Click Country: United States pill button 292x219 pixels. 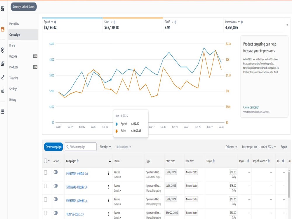coord(24,7)
